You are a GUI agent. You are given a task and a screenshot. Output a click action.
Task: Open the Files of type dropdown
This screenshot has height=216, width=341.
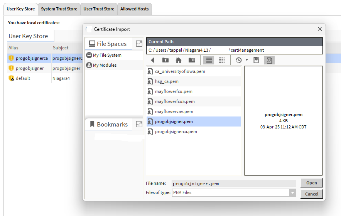[x=292, y=193]
